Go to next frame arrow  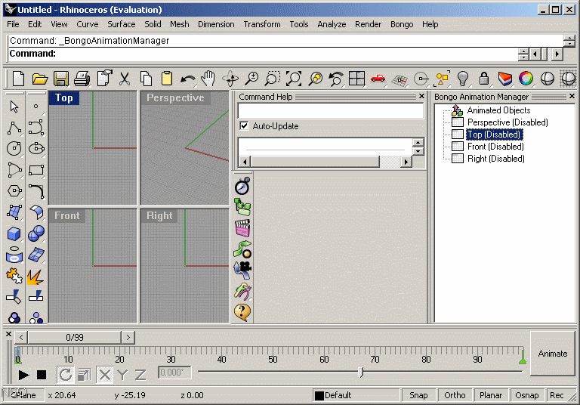[128, 337]
